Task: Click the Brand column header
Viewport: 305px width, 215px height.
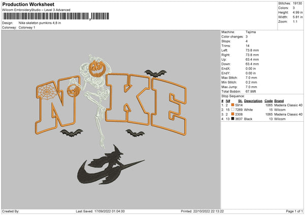Action: click(279, 101)
